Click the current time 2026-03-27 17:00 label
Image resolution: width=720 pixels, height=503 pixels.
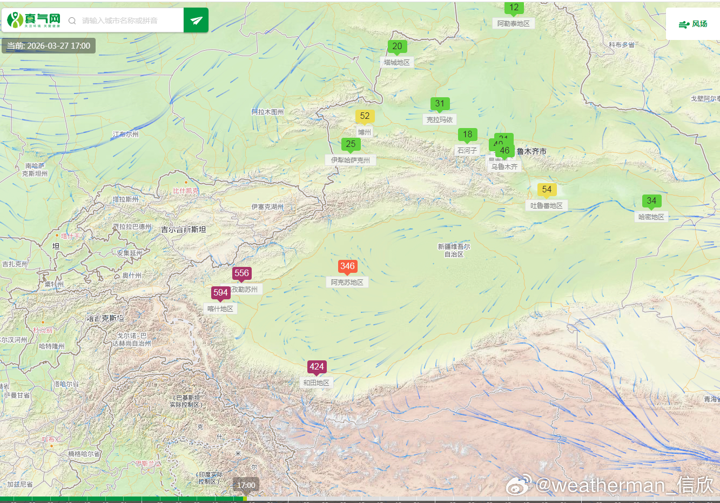coord(49,46)
